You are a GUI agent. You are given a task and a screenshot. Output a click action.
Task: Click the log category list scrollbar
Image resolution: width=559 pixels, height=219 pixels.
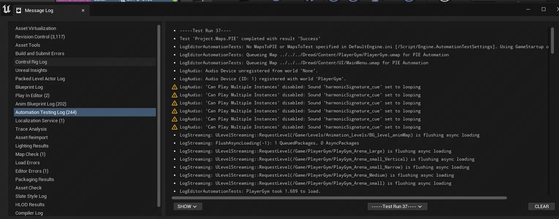pyautogui.click(x=159, y=116)
